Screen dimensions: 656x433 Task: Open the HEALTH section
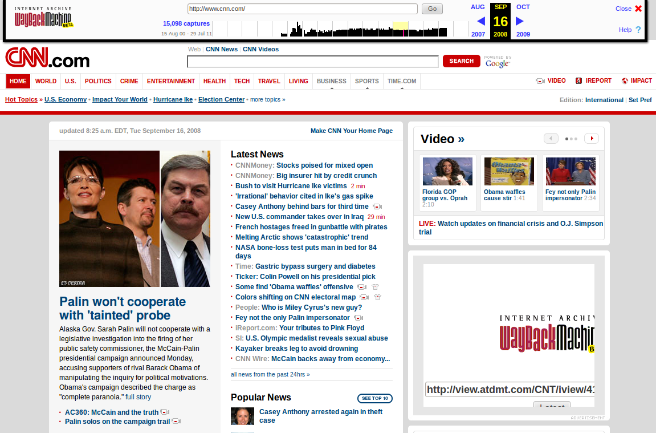point(215,81)
